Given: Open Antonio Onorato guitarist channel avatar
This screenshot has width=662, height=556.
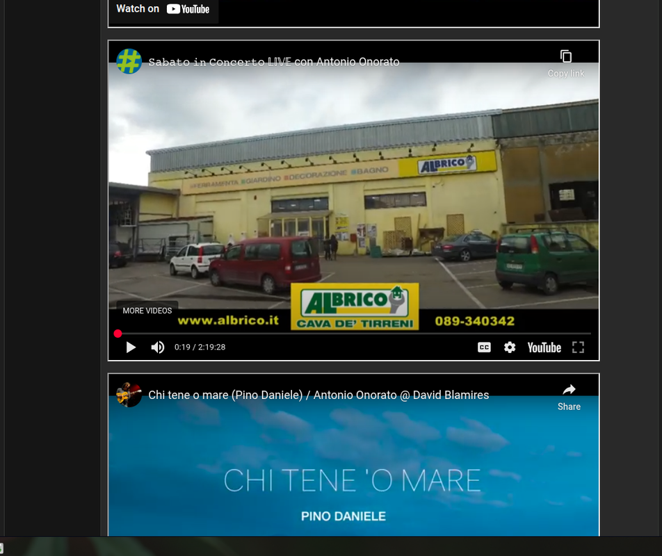Looking at the screenshot, I should [x=129, y=395].
